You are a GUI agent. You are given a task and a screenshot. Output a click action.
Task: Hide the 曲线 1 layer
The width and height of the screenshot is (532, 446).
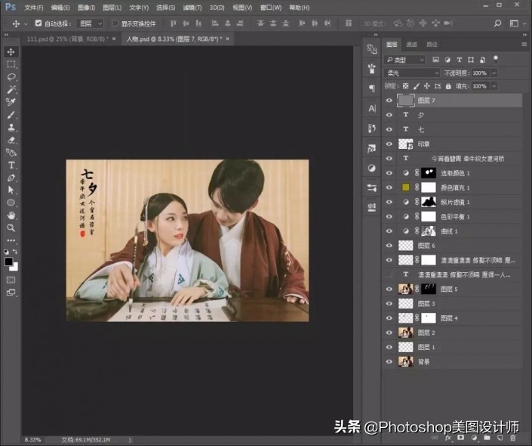pyautogui.click(x=389, y=231)
